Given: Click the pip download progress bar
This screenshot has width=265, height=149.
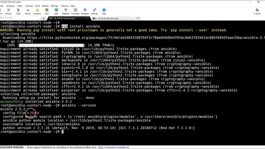Looking at the screenshot, I should [x=51, y=45].
